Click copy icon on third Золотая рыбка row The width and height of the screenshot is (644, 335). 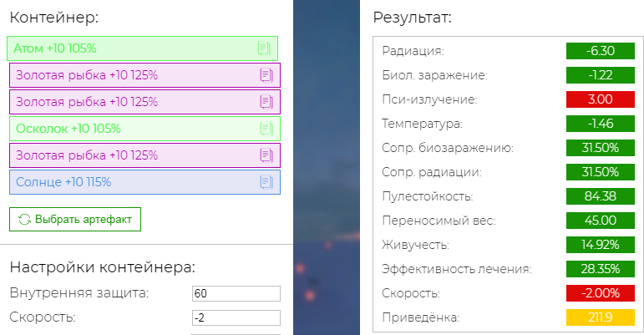tap(266, 155)
